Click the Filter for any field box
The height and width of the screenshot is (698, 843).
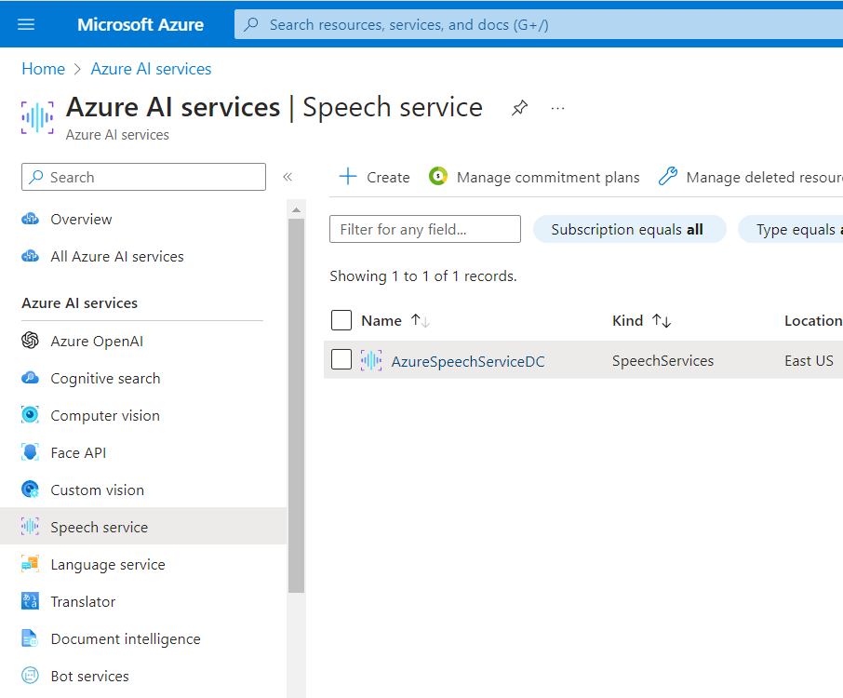coord(425,229)
